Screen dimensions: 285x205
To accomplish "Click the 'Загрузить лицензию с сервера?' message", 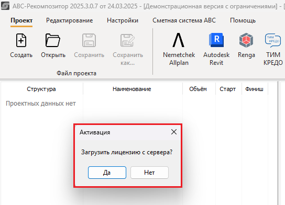I will tap(127, 152).
